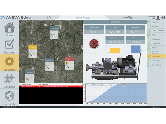Click the power curve marker on the chart

tap(124, 85)
